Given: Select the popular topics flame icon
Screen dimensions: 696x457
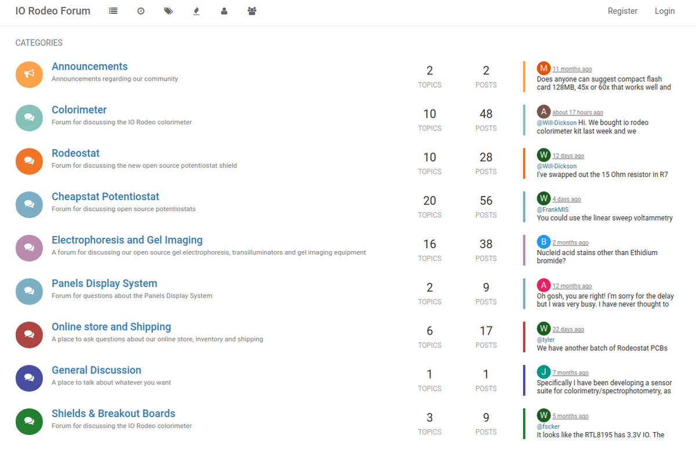Looking at the screenshot, I should coord(196,10).
